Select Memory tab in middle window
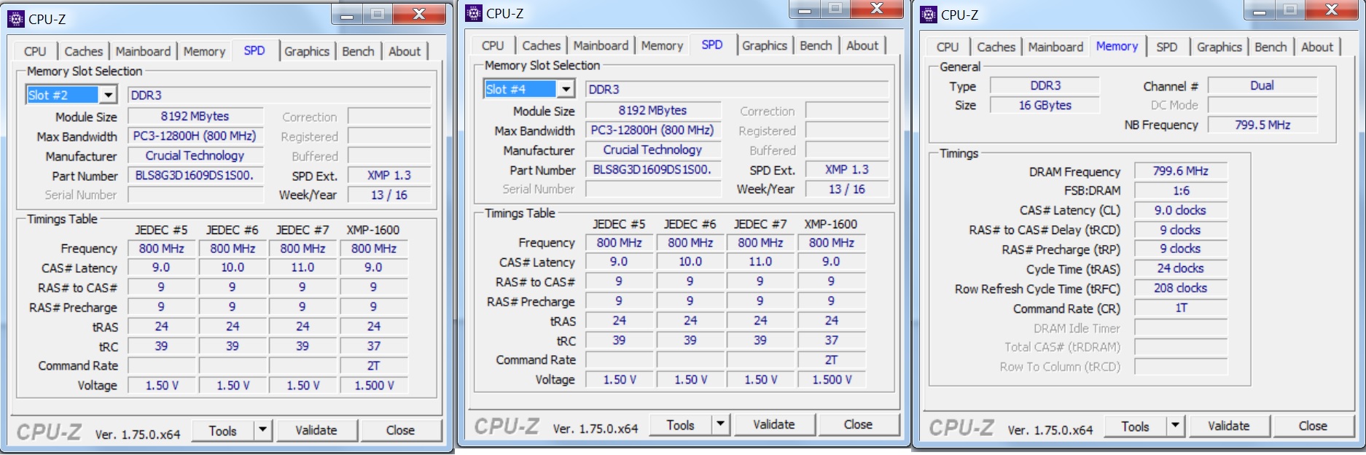Screen dimensions: 1366x455 pos(662,45)
